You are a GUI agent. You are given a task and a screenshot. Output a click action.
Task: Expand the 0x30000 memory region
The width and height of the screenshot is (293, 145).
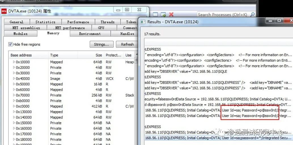(14, 73)
